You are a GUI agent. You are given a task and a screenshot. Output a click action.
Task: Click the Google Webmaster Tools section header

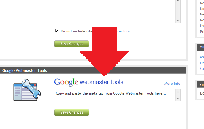93,70
